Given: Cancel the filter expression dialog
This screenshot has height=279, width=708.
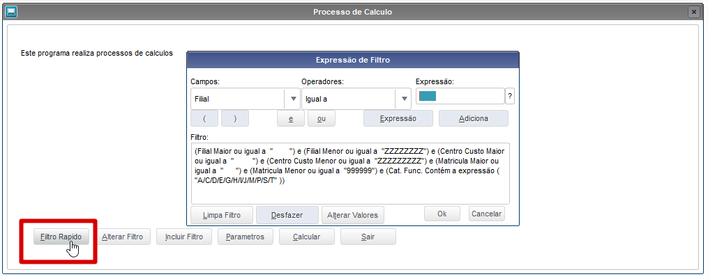Looking at the screenshot, I should click(x=487, y=214).
